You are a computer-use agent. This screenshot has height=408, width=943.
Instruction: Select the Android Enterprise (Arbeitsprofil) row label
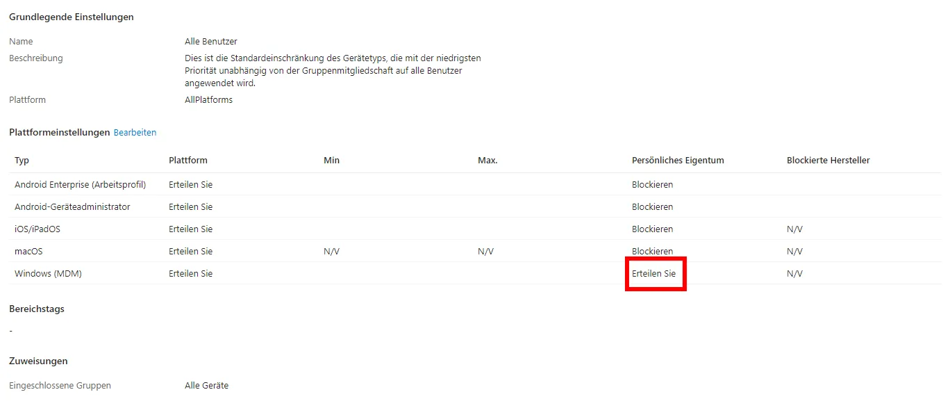point(80,185)
